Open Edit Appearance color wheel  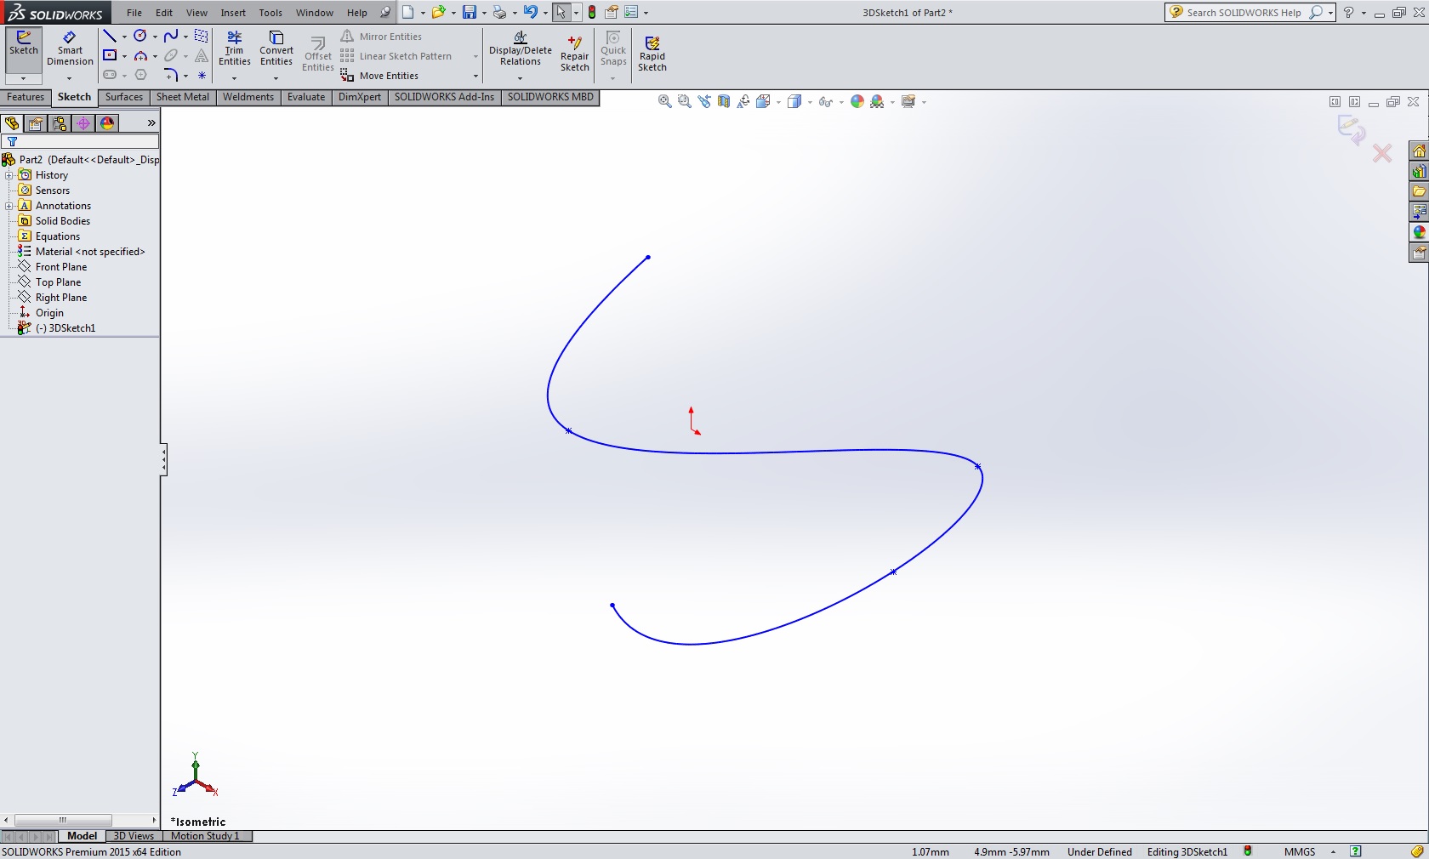coord(857,102)
